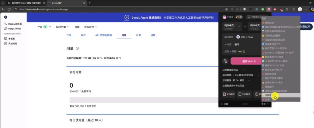This screenshot has height=128, width=314.
Task: Expand the 解决方案 menu
Action: pos(63,27)
